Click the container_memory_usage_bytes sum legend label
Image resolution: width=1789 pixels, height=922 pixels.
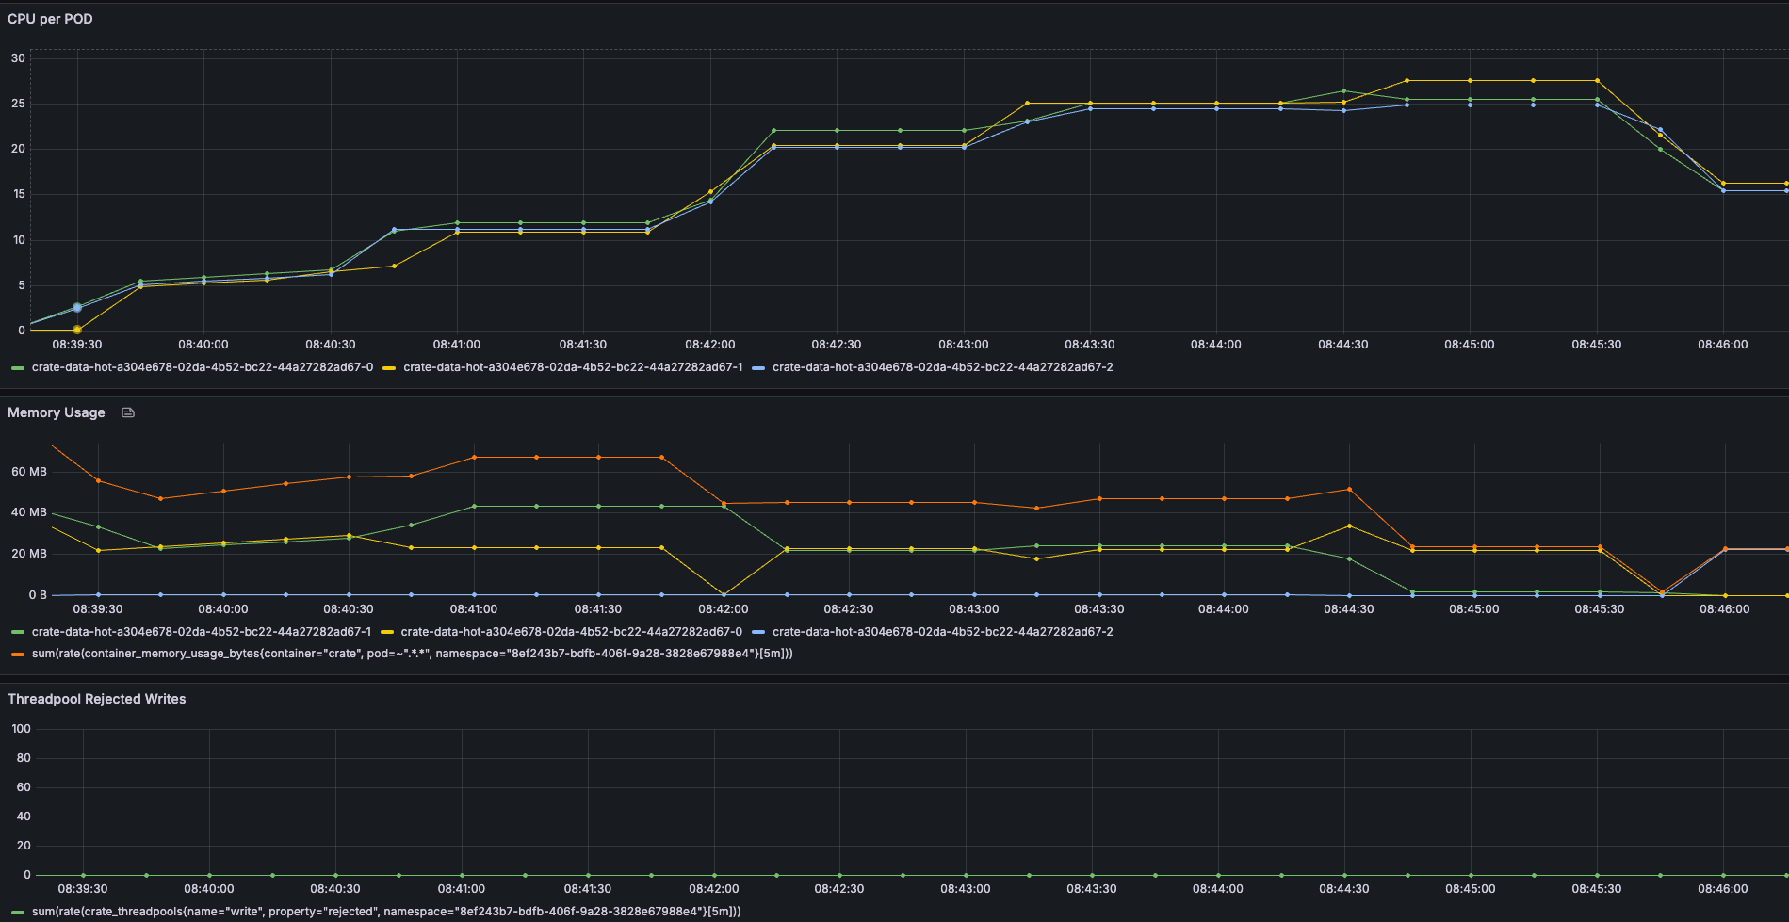(412, 654)
